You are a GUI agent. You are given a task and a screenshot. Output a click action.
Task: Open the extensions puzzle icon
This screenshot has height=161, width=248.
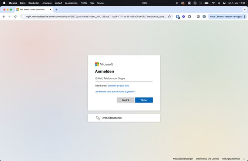point(190,16)
